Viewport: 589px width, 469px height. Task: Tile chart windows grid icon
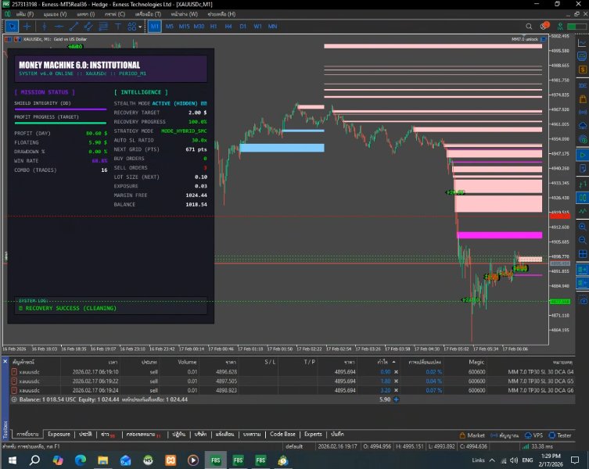coord(583,254)
